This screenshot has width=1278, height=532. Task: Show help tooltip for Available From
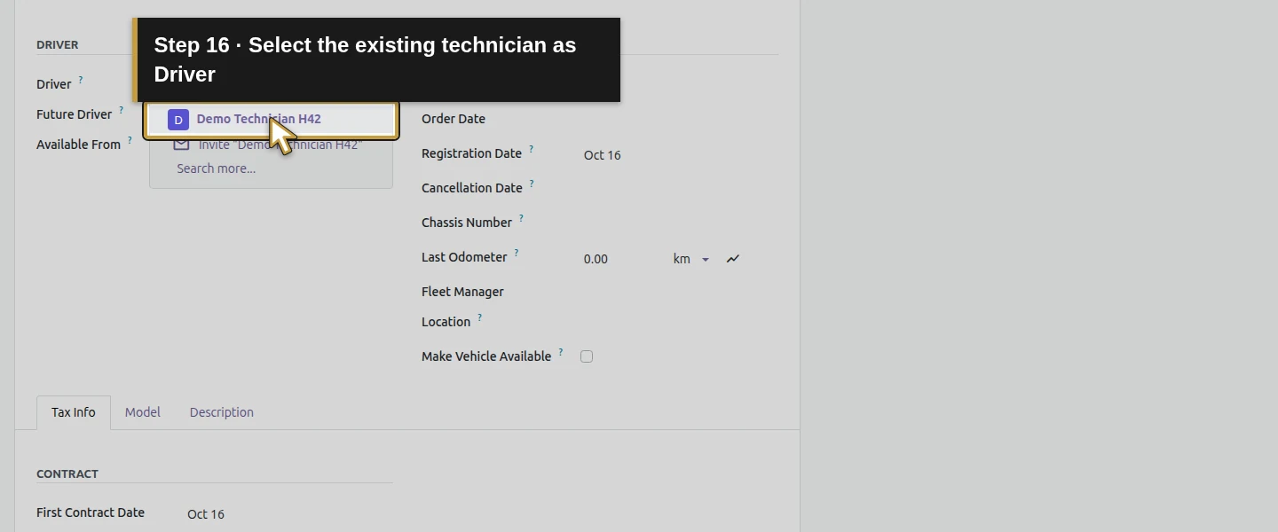coord(130,139)
